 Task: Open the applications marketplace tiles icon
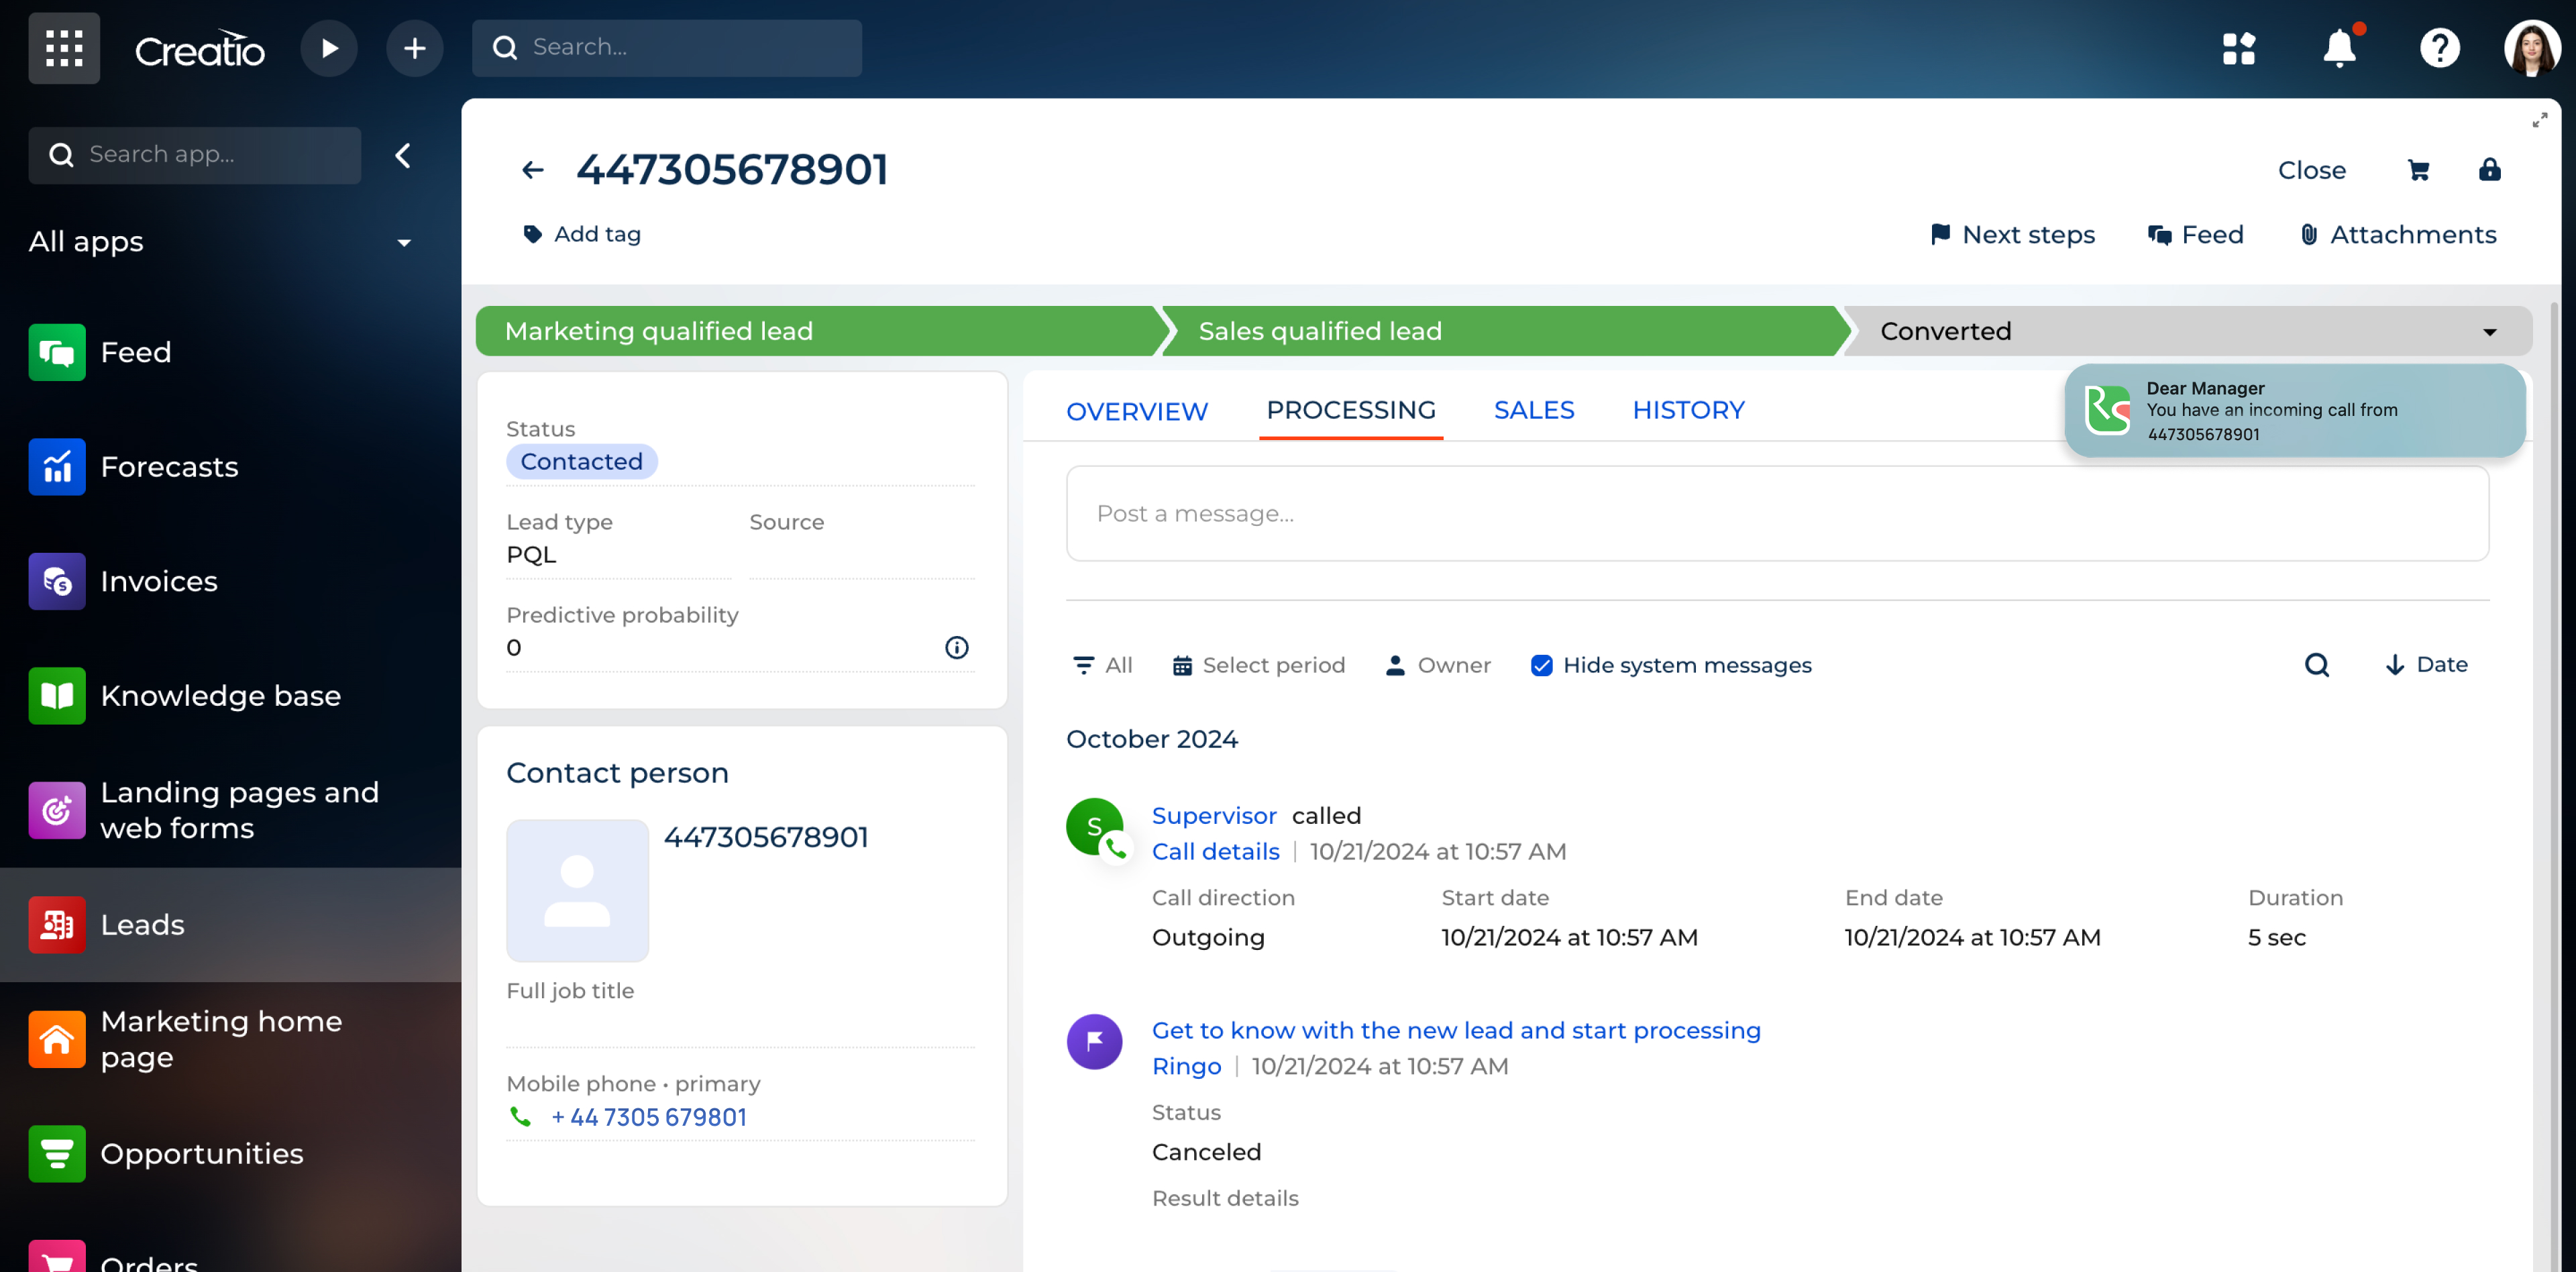click(2239, 48)
